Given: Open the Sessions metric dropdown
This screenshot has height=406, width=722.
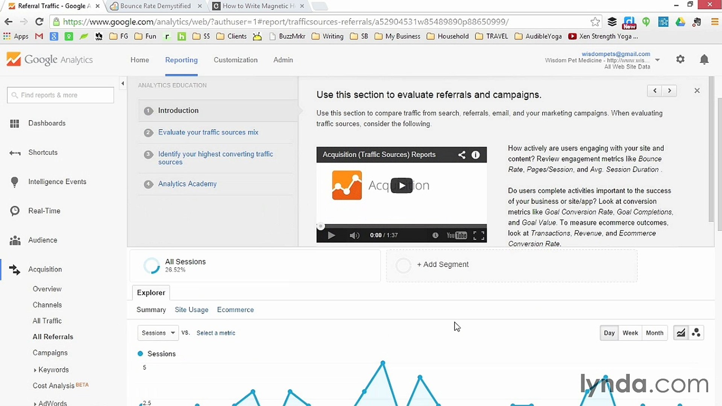Looking at the screenshot, I should (x=158, y=333).
